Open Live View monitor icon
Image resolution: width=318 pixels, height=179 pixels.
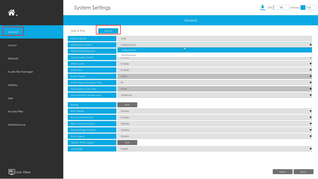[11, 172]
